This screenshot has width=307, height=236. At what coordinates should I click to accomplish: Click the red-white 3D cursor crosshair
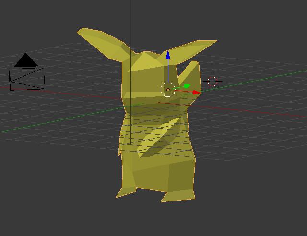pos(213,82)
